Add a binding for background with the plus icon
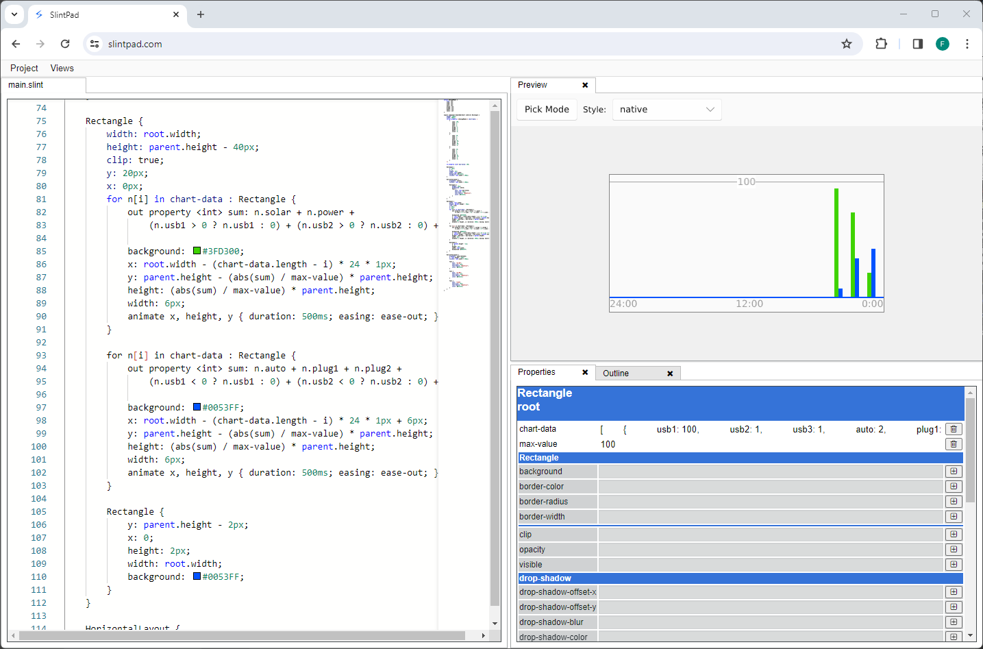Image resolution: width=983 pixels, height=649 pixels. tap(953, 471)
